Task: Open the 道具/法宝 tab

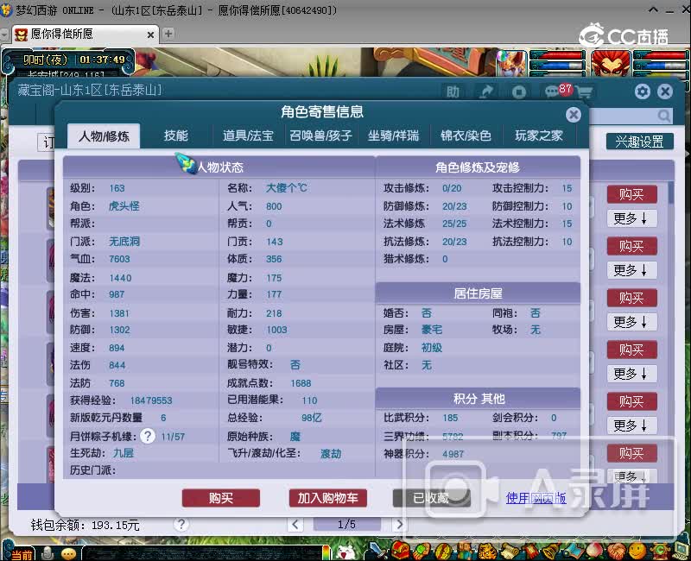Action: pos(248,136)
